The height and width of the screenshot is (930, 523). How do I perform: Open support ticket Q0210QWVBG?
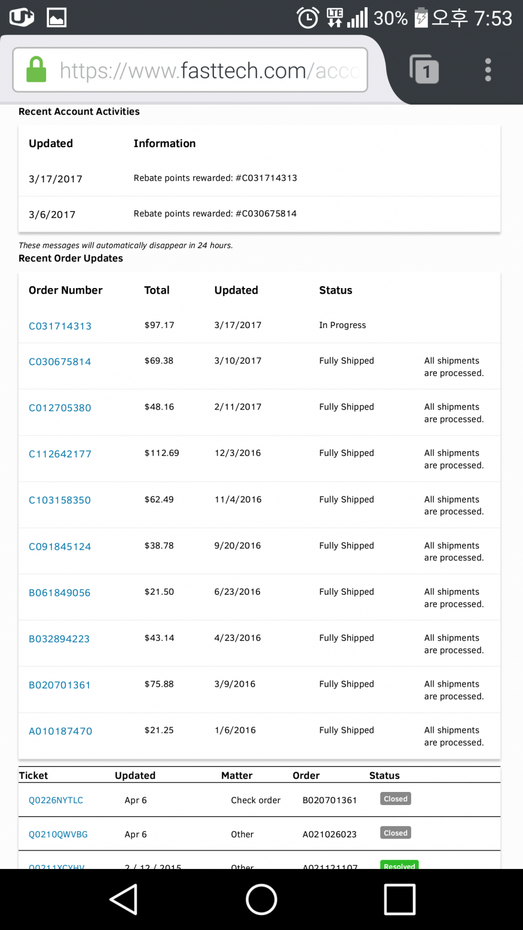pyautogui.click(x=58, y=834)
